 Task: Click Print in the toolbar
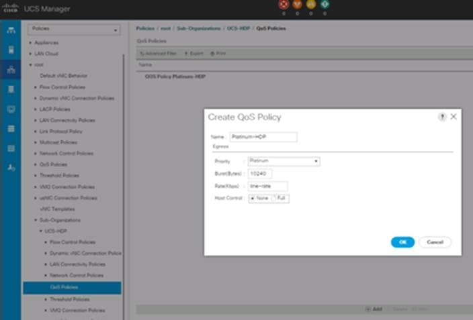coord(218,54)
